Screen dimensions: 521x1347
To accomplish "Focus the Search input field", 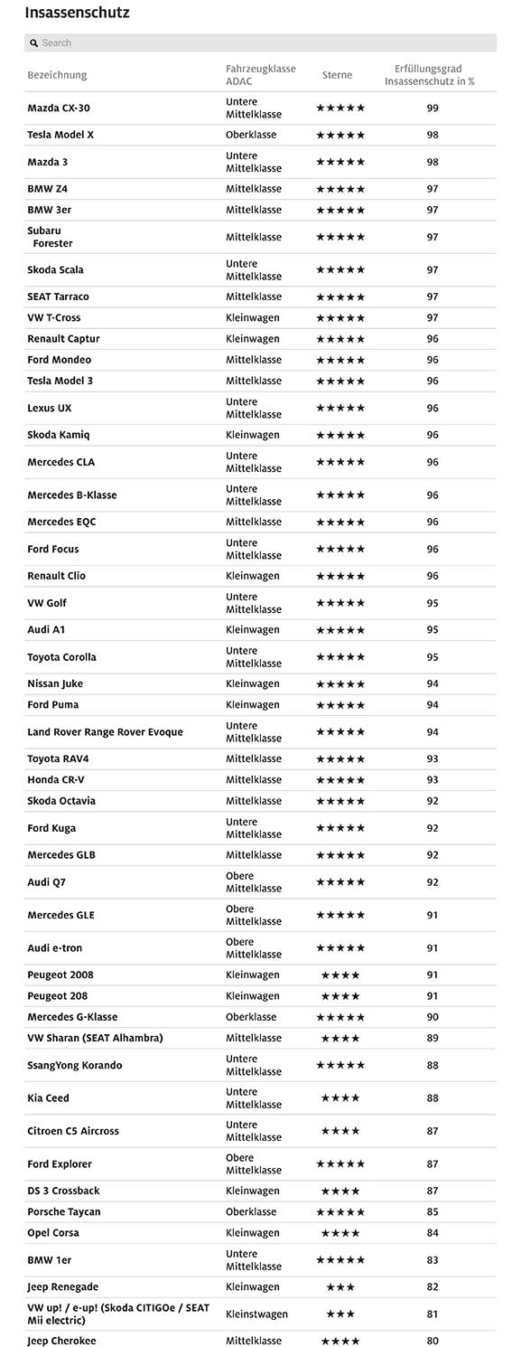I will 260,43.
